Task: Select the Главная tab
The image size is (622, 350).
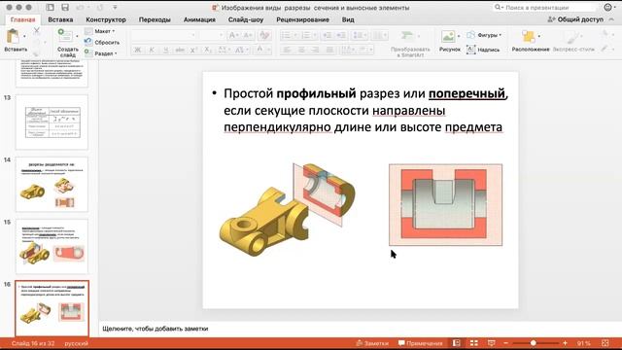Action: tap(22, 19)
